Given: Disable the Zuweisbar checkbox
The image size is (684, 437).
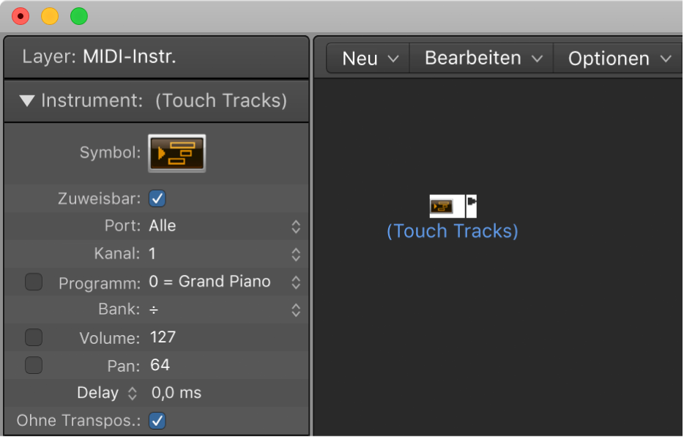Looking at the screenshot, I should (x=157, y=198).
